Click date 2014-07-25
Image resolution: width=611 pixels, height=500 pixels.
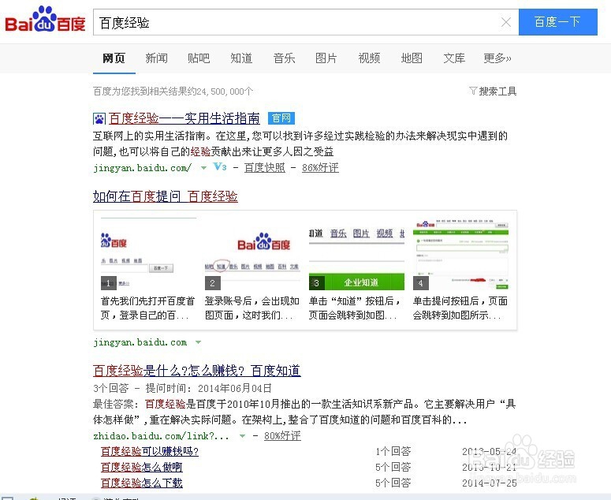click(x=490, y=483)
